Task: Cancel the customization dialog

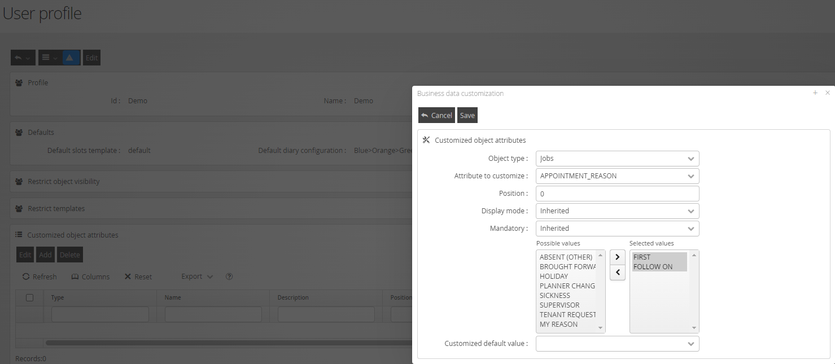Action: tap(436, 115)
